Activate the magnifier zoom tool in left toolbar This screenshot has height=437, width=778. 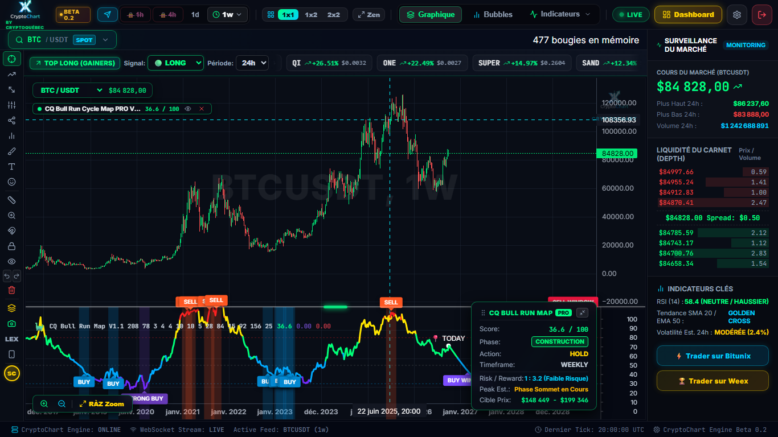[11, 215]
